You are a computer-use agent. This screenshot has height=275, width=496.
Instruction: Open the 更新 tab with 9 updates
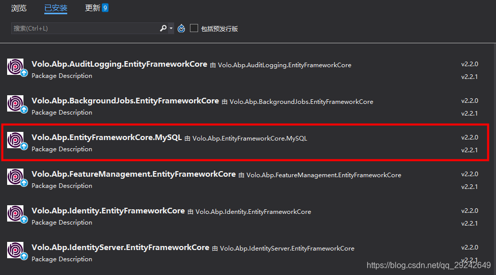tap(96, 8)
